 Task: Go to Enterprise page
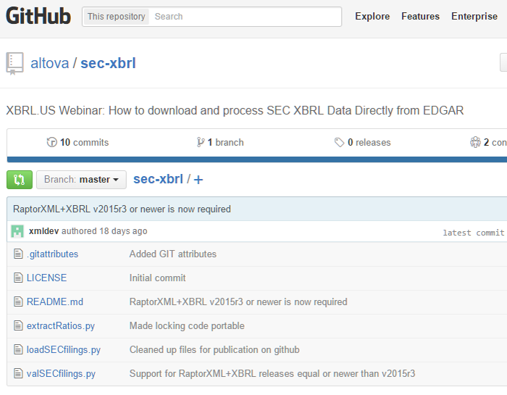tap(474, 17)
